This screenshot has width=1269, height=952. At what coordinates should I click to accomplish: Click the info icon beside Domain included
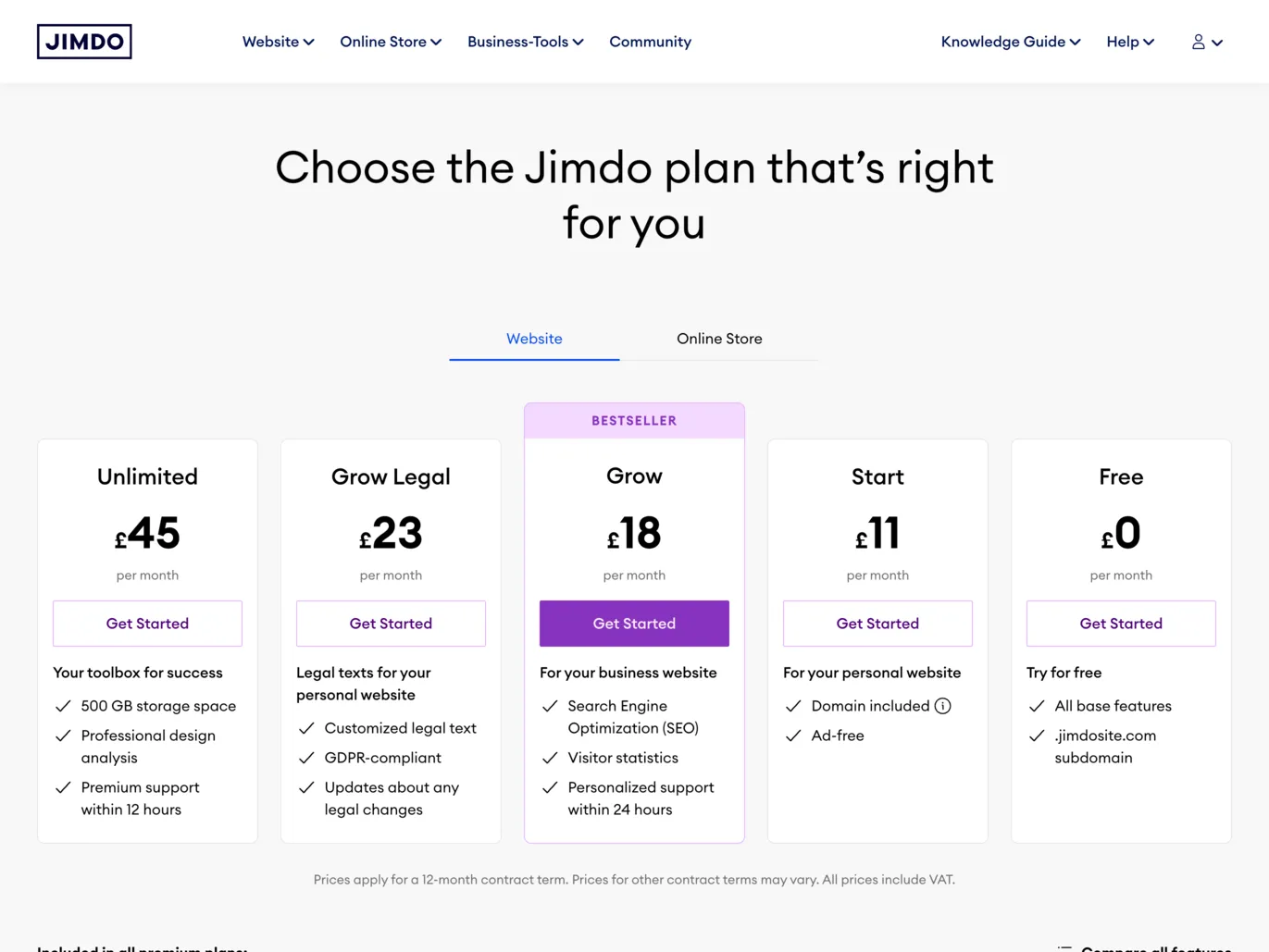(x=942, y=706)
